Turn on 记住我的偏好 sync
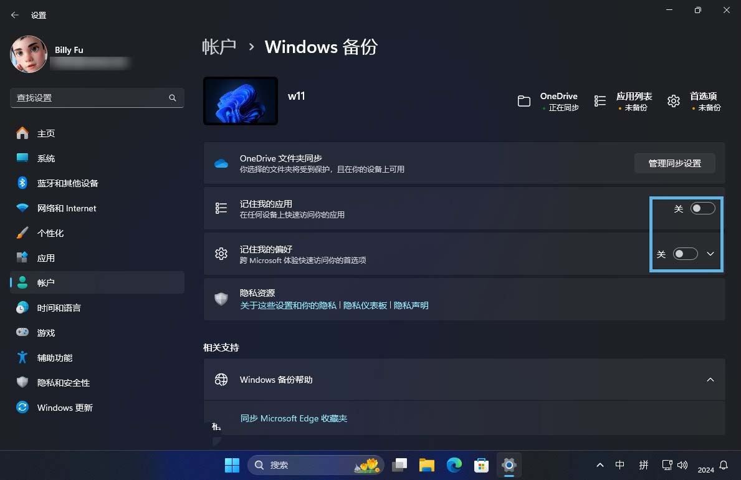Image resolution: width=741 pixels, height=480 pixels. (x=686, y=254)
